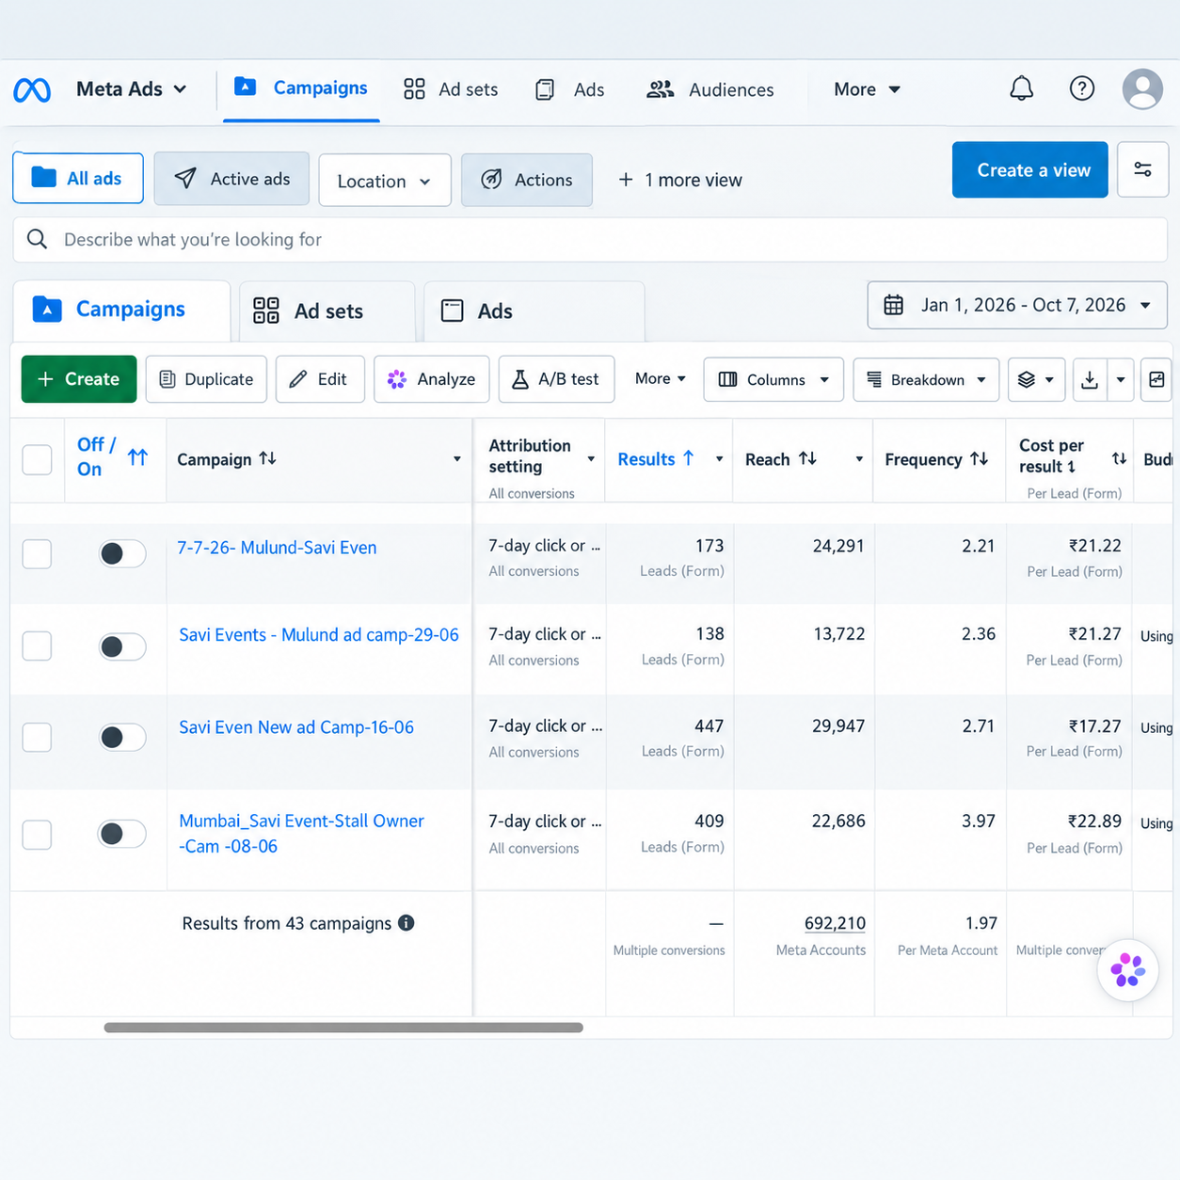
Task: Click the Describe what you're looking for search field
Action: point(590,240)
